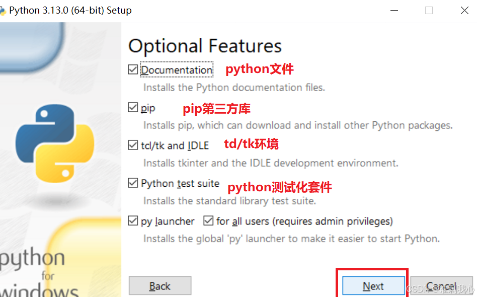Click the Documentation label text
Image resolution: width=477 pixels, height=297 pixels.
177,70
